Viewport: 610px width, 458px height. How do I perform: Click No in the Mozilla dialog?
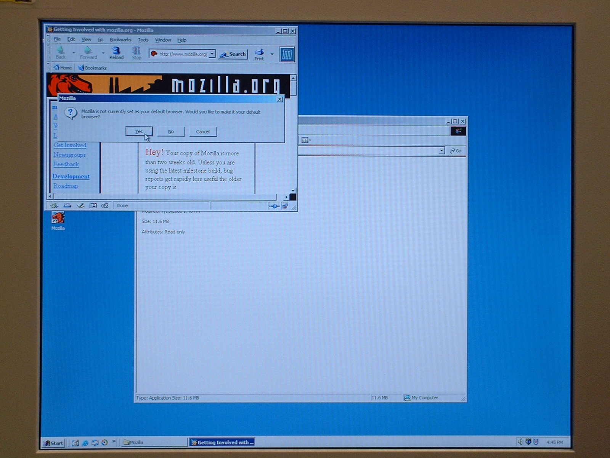(171, 132)
